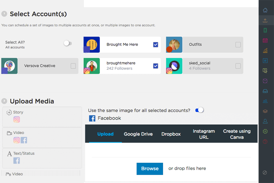Click the red help question icon
The width and height of the screenshot is (274, 183).
(265, 142)
